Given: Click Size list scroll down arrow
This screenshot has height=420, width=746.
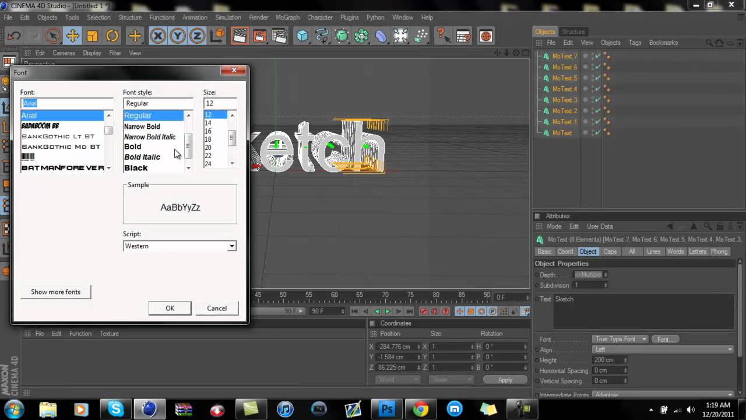Looking at the screenshot, I should point(232,163).
